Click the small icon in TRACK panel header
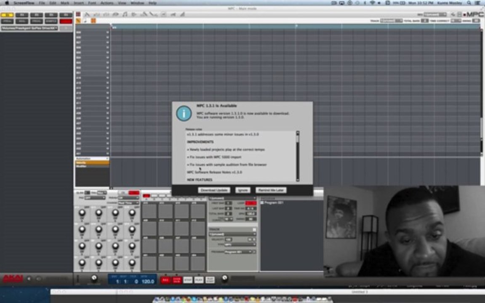 click(x=254, y=229)
